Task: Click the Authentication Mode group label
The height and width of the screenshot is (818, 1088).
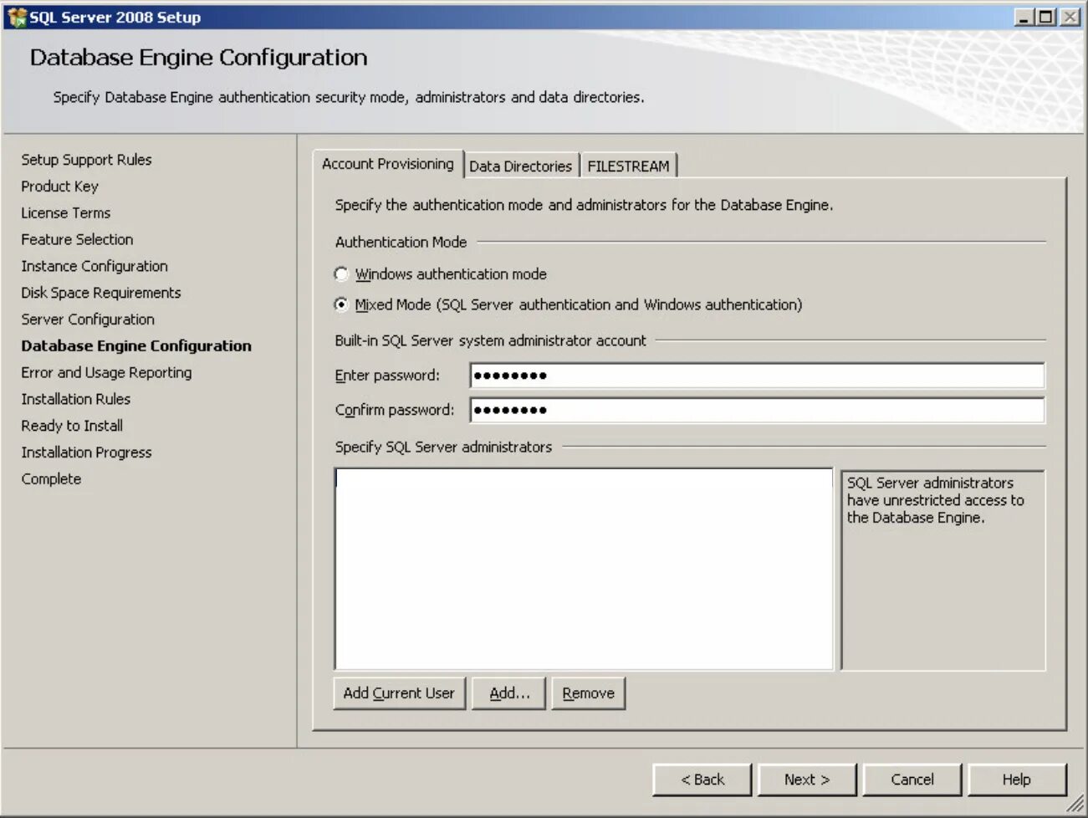Action: pyautogui.click(x=401, y=242)
